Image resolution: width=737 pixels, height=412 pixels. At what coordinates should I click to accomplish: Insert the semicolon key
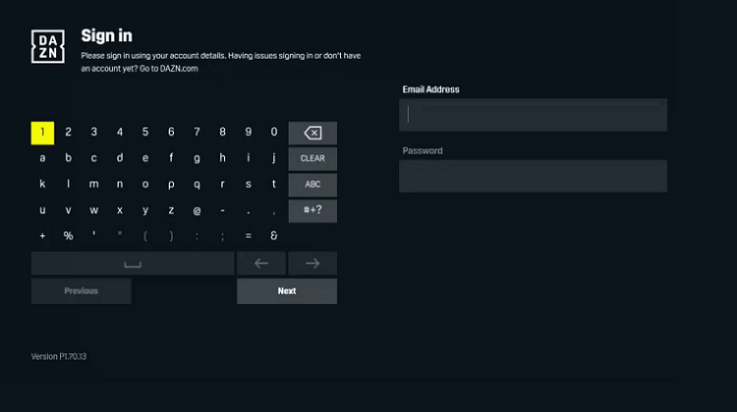(222, 236)
